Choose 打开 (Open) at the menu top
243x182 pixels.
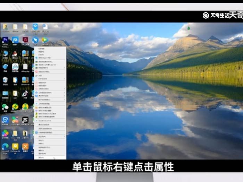[x=50, y=49]
